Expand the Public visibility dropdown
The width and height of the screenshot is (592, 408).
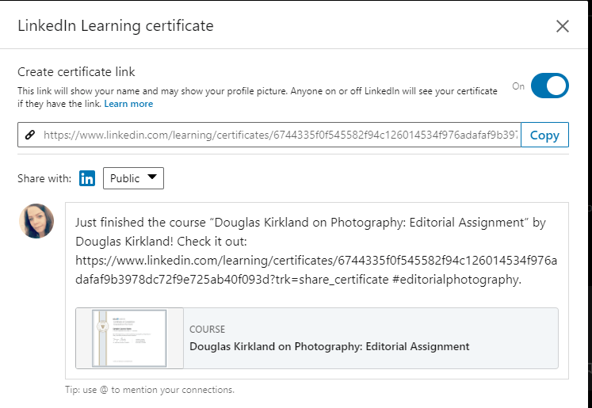click(x=133, y=178)
